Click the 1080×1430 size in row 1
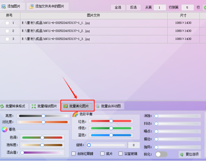This screenshot has width=206, height=161. pyautogui.click(x=183, y=23)
